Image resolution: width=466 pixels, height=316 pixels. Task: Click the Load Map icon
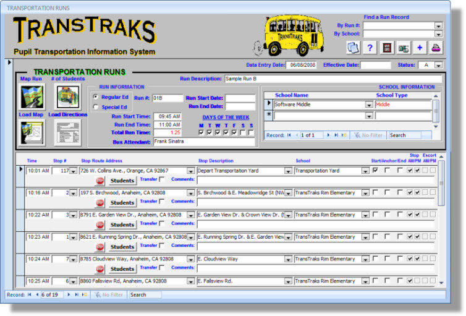[x=32, y=132]
